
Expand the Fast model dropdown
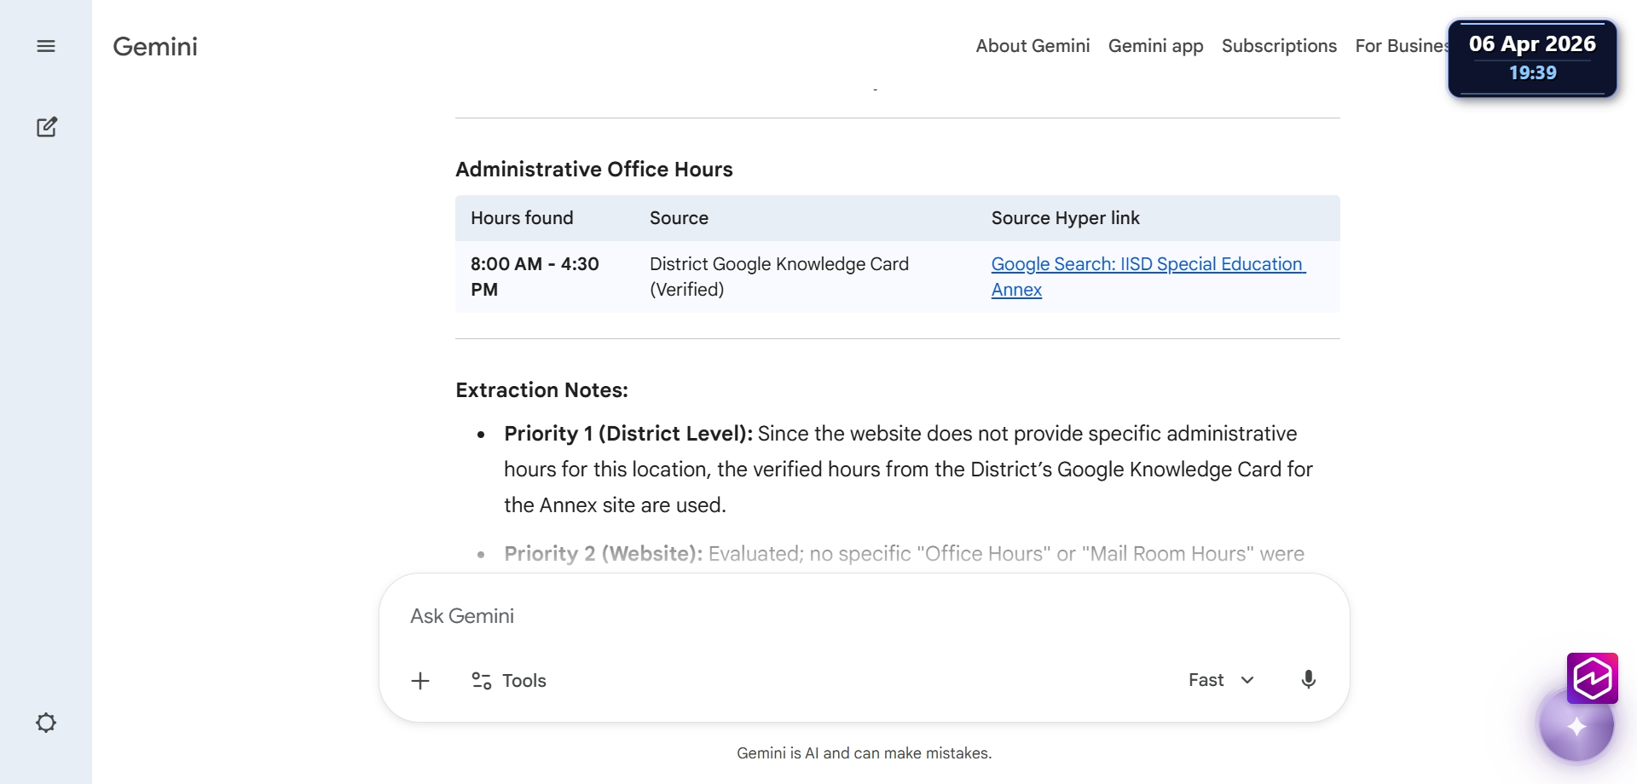pyautogui.click(x=1221, y=680)
